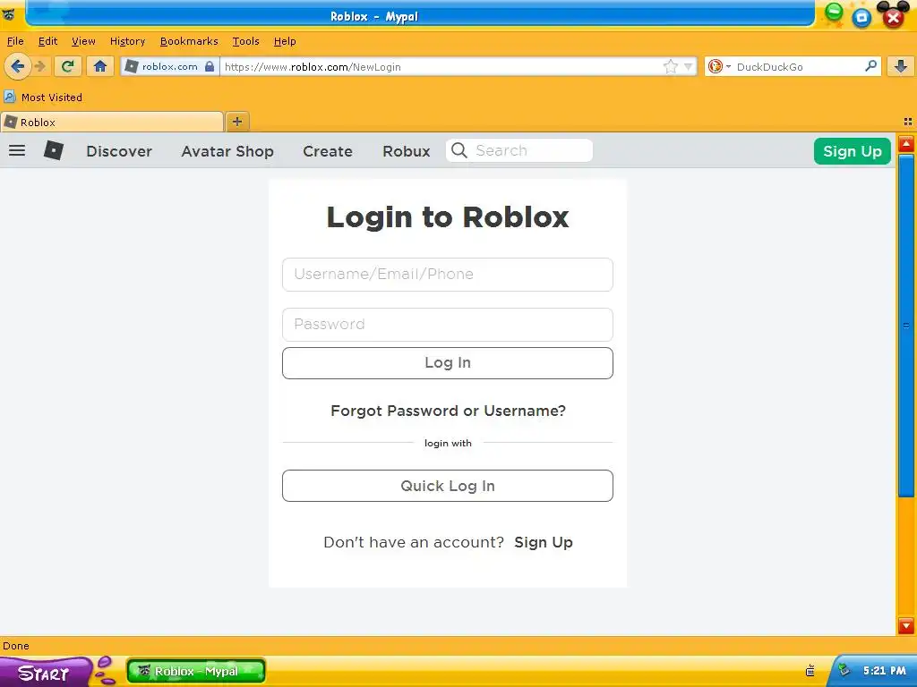Open the Start menu
The height and width of the screenshot is (687, 917).
(46, 672)
